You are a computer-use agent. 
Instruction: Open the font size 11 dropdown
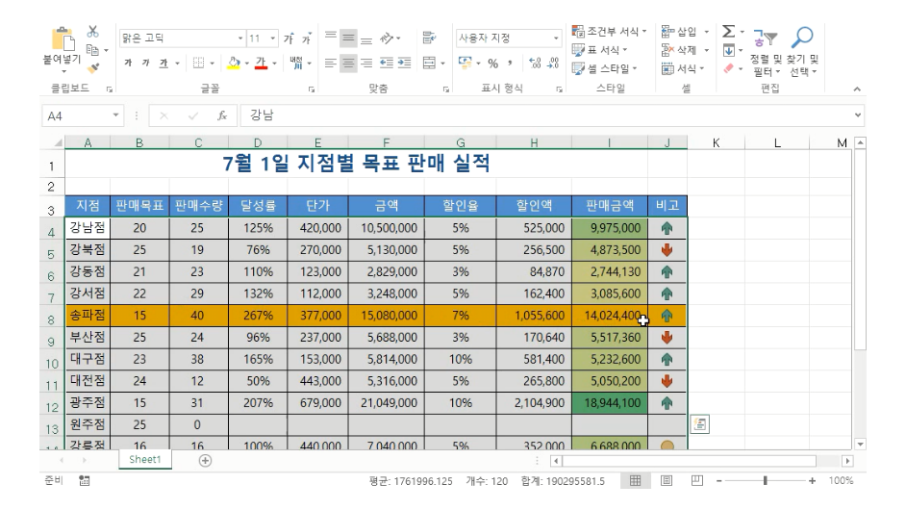click(x=273, y=38)
